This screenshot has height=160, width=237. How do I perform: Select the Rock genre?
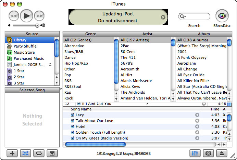pyautogui.click(x=88, y=98)
